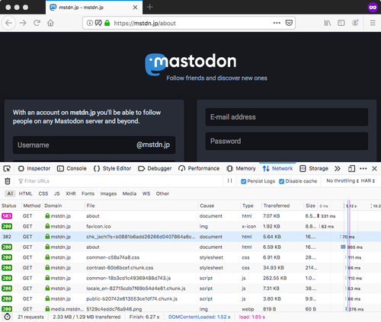Open the No throttling dropdown
381x322 pixels.
click(x=342, y=181)
